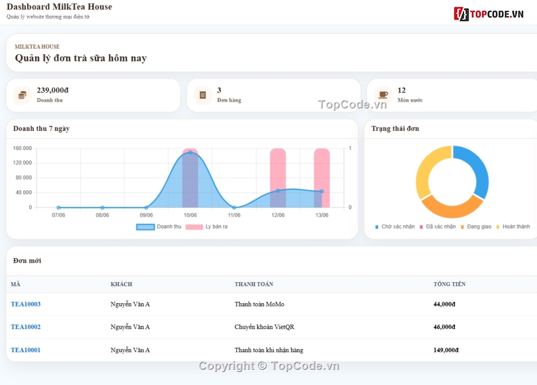537x385 pixels.
Task: Click the 13/06 revenue data point
Action: 322,191
